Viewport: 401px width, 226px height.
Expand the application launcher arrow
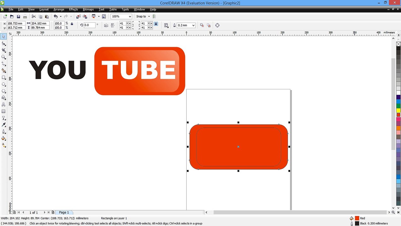pyautogui.click(x=99, y=16)
